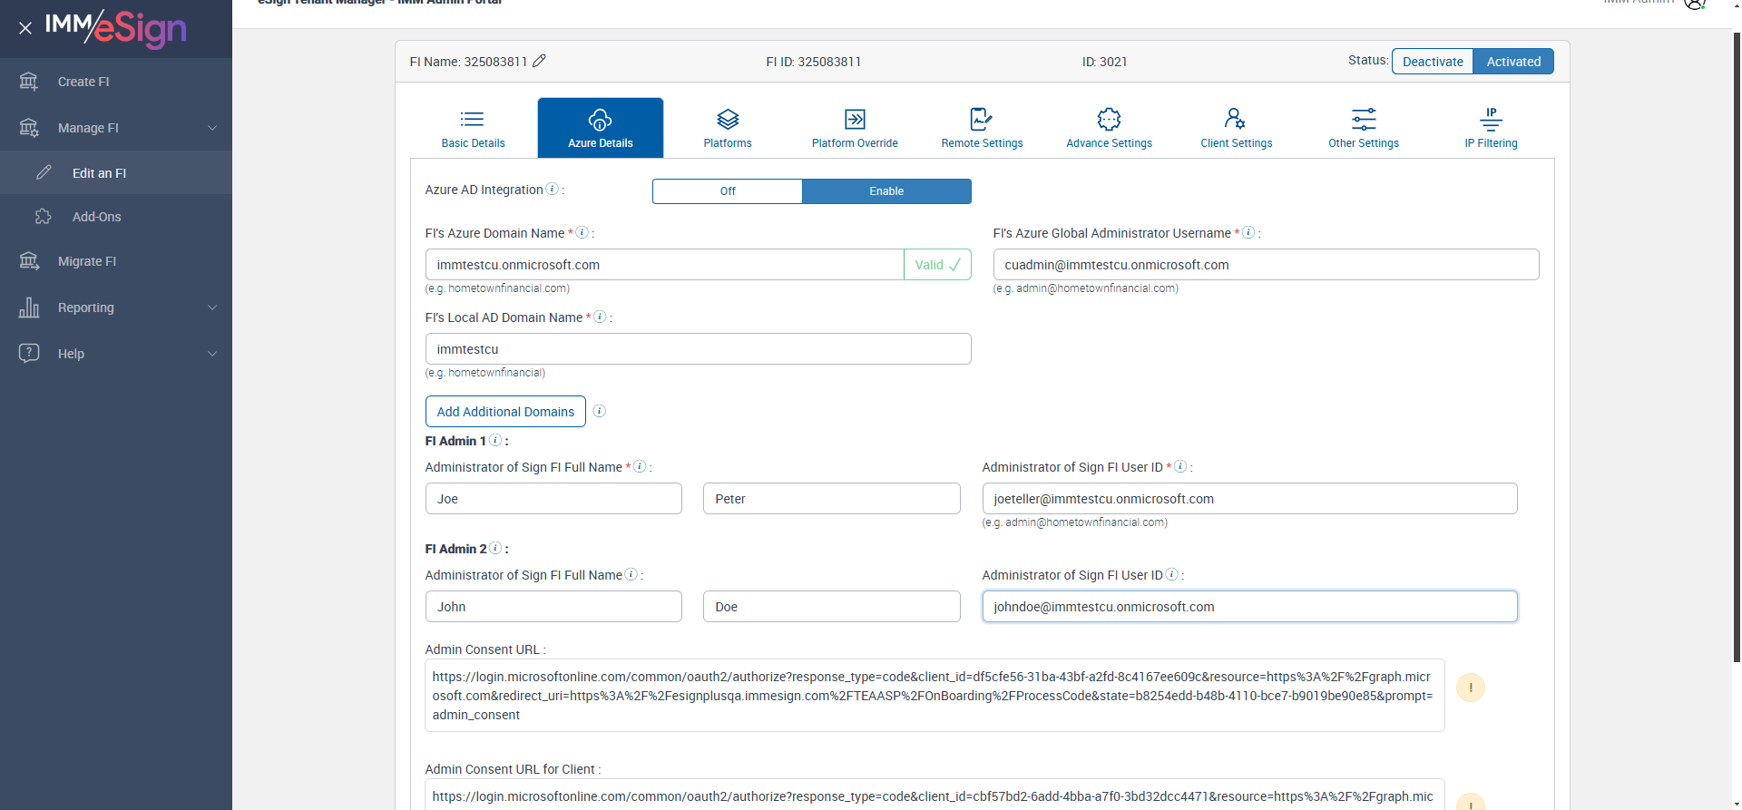Show info for FI's Azure Domain Name
This screenshot has width=1742, height=810.
coord(582,232)
